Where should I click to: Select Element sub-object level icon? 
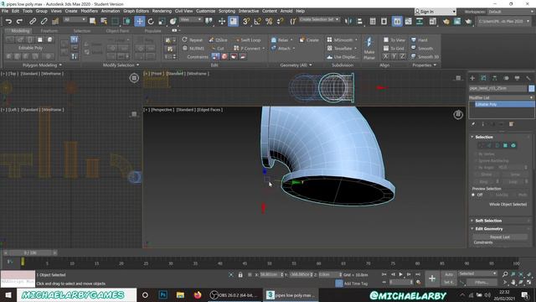(x=513, y=145)
